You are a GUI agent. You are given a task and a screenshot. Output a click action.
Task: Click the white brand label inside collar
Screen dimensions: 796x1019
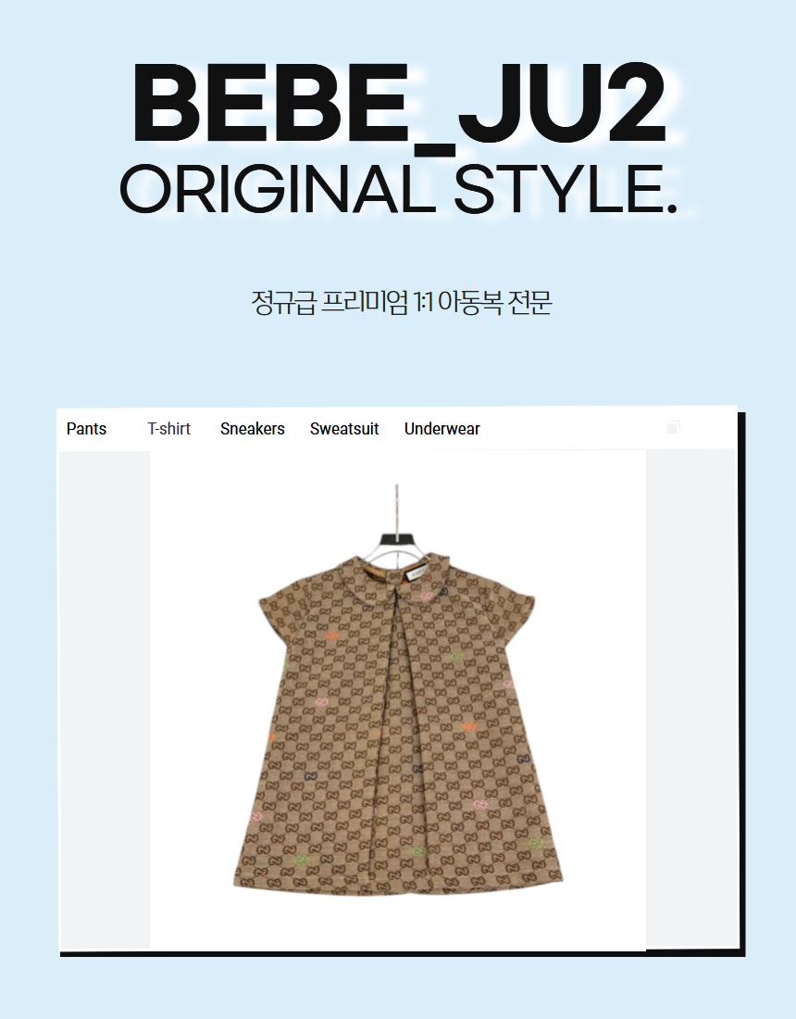pyautogui.click(x=413, y=575)
